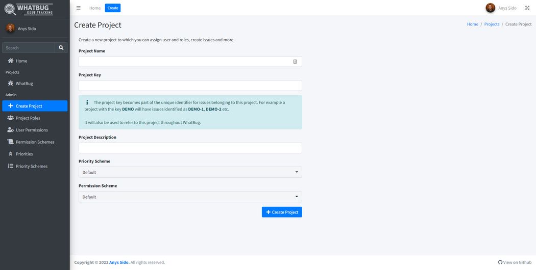536x270 pixels.
Task: Open View on Github link
Action: 515,262
